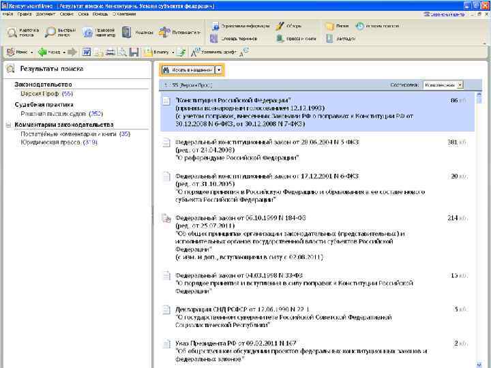Image resolution: width=491 pixels, height=368 pixels.
Task: Open the Папки folders
Action: pos(338,26)
